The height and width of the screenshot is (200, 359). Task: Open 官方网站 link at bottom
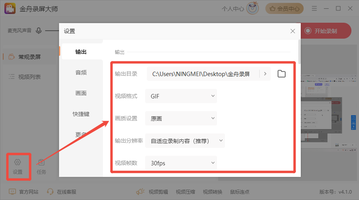pos(29,192)
